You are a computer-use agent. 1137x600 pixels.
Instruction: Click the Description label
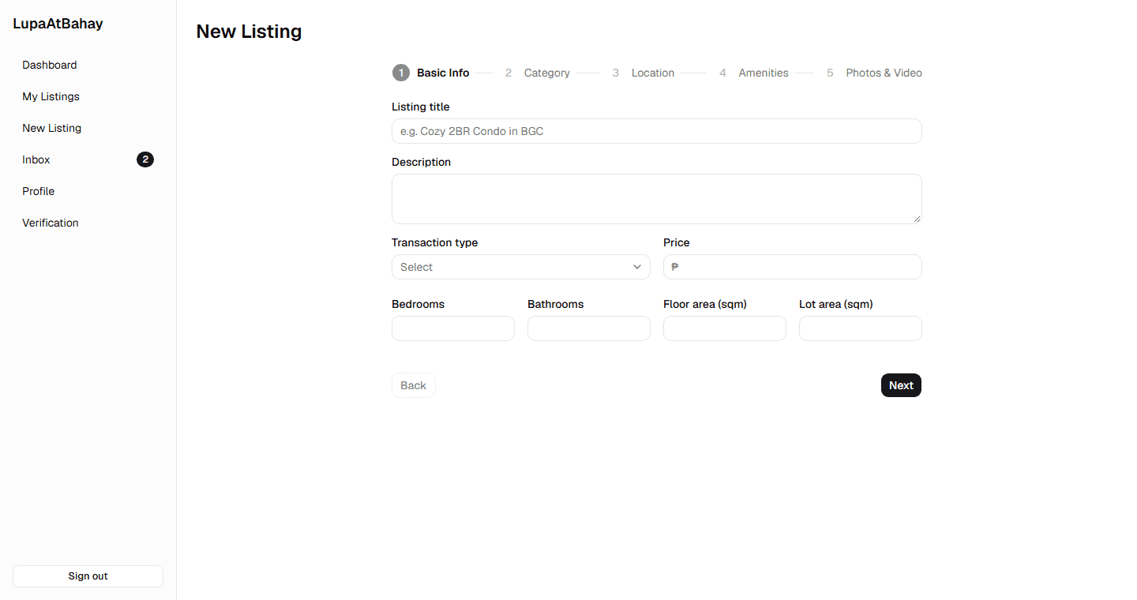tap(422, 162)
